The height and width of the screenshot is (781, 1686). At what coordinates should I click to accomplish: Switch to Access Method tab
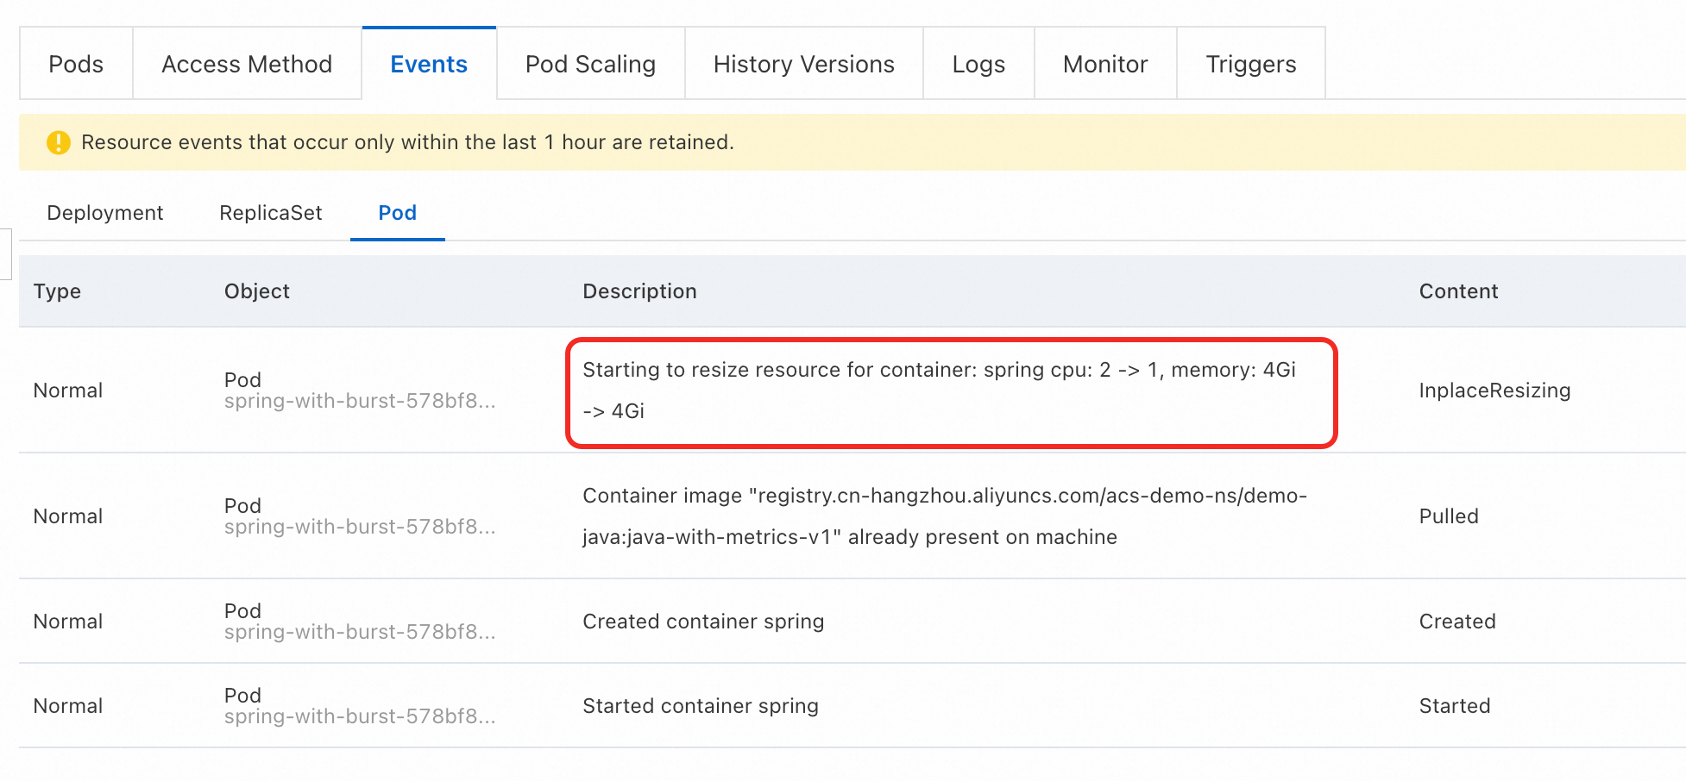tap(247, 65)
